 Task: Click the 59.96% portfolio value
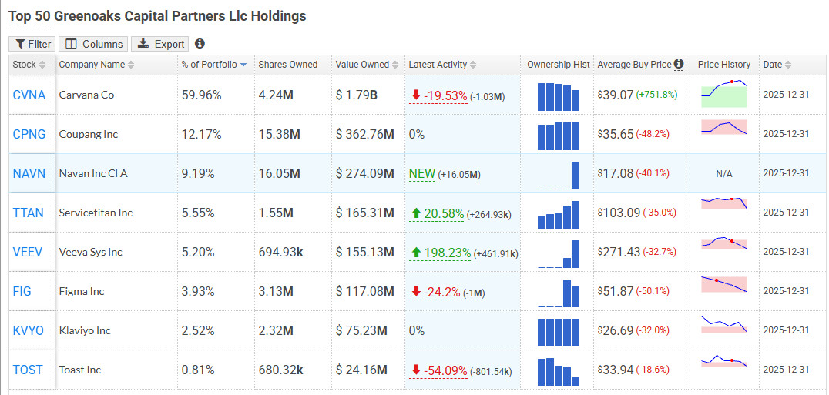(201, 95)
